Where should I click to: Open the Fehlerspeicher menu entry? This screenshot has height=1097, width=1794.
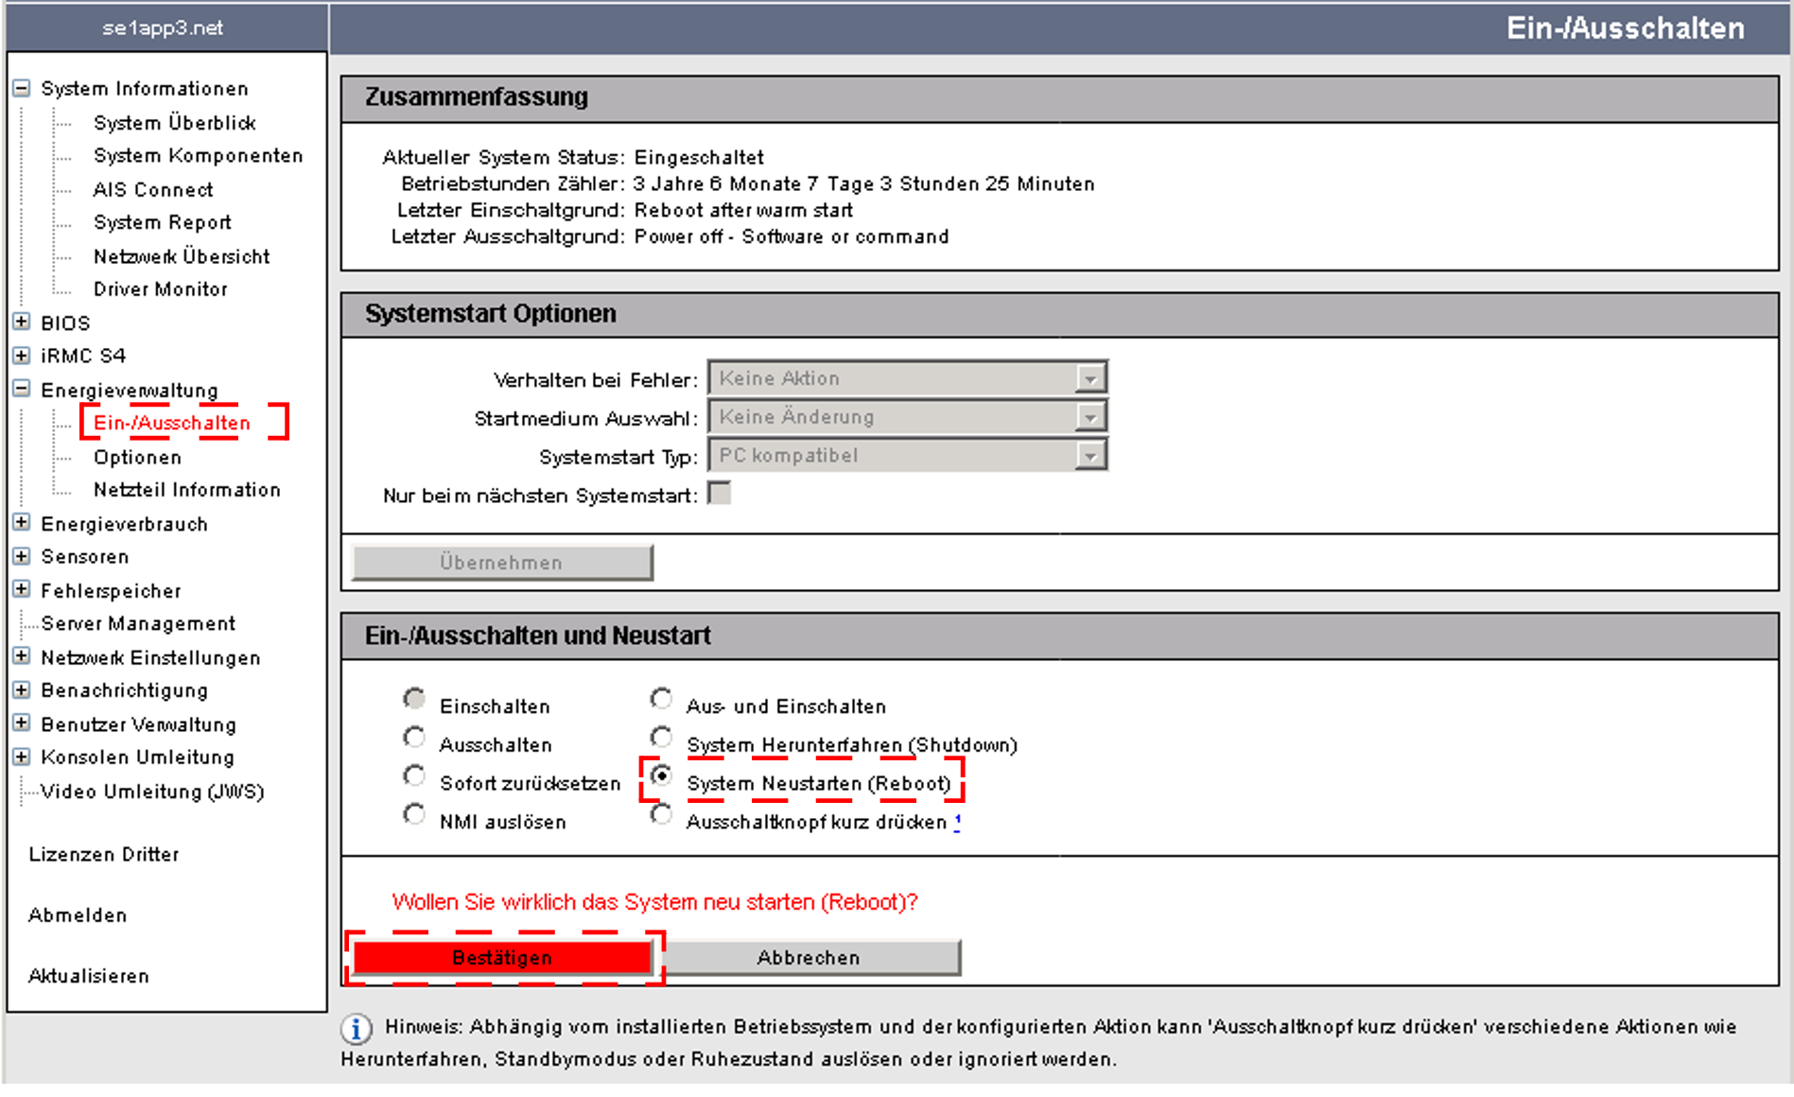111,591
